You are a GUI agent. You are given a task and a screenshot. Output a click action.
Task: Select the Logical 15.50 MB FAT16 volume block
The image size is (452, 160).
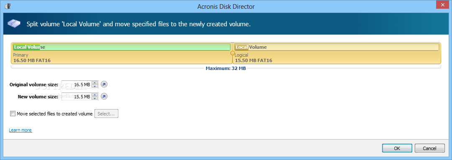pyautogui.click(x=337, y=53)
